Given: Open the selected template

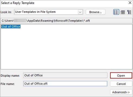Looking at the screenshot, I should [x=121, y=76].
